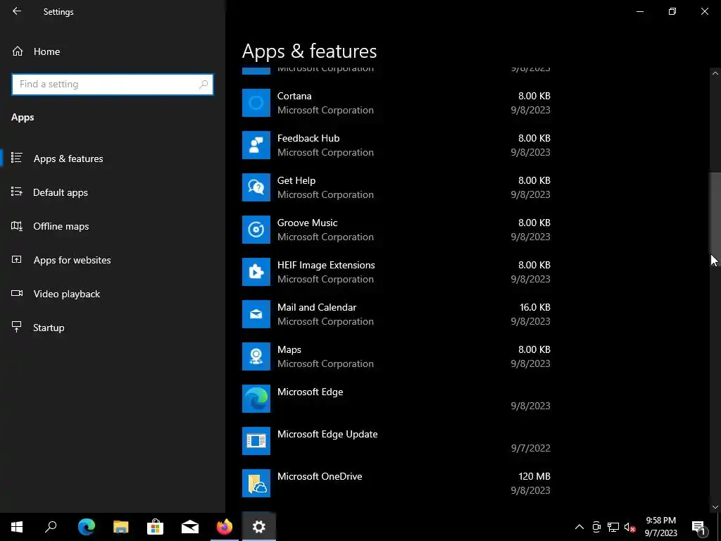Screen dimensions: 721x541
Task: Select the HEIF Image Extensions entry name
Action: tap(326, 265)
